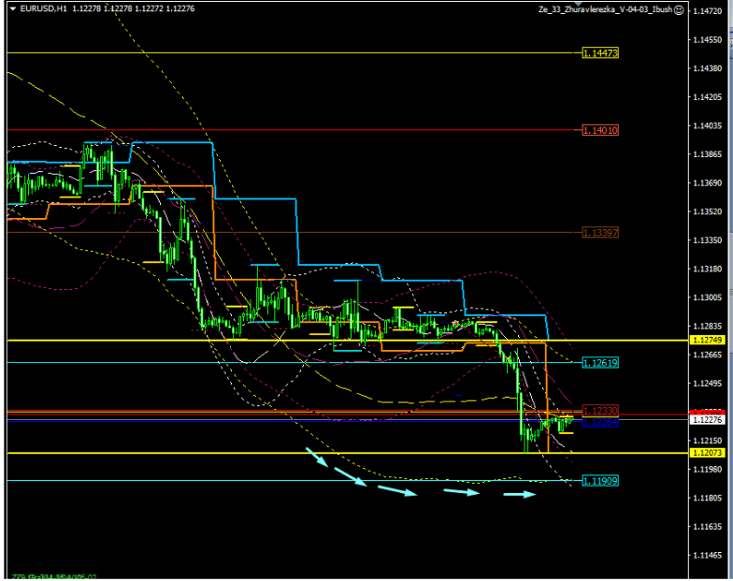Select the 1.12619 cyan level label
The width and height of the screenshot is (733, 581).
point(600,362)
